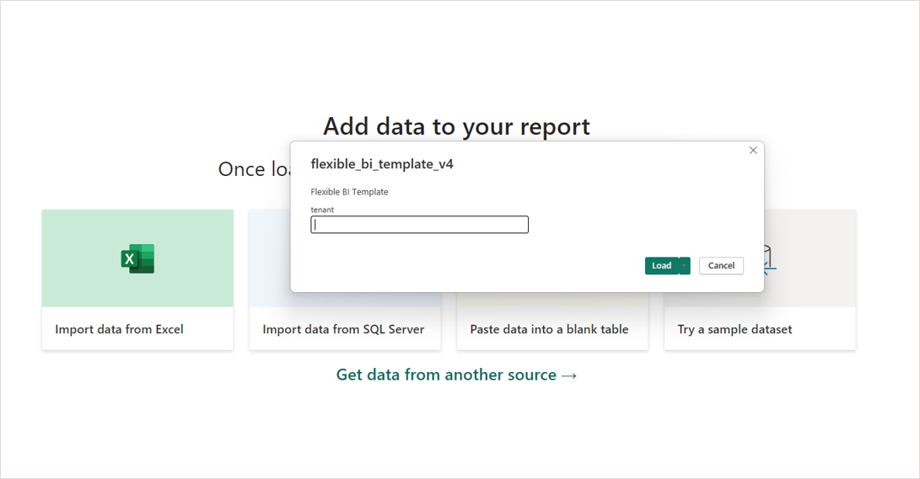The image size is (920, 479).
Task: Click the Cancel button
Action: (x=721, y=266)
